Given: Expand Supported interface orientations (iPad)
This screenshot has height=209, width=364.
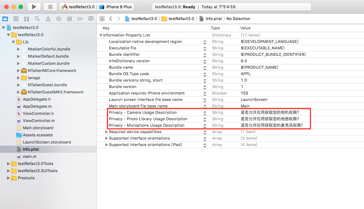Looking at the screenshot, I should pyautogui.click(x=106, y=145).
